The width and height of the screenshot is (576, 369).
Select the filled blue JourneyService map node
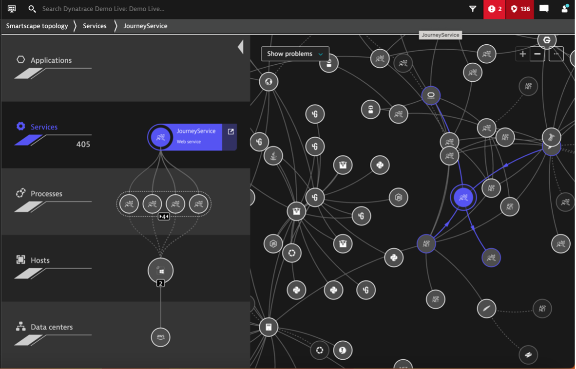[463, 197]
